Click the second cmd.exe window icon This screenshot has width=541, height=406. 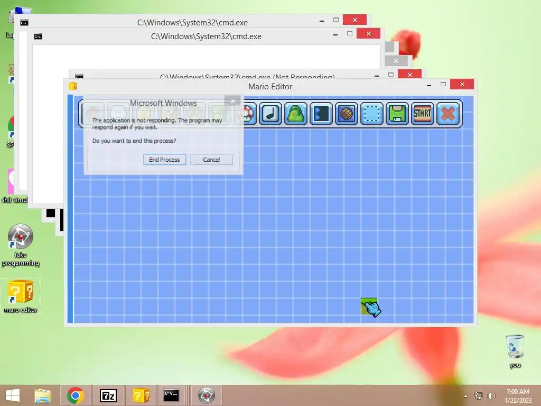[38, 36]
